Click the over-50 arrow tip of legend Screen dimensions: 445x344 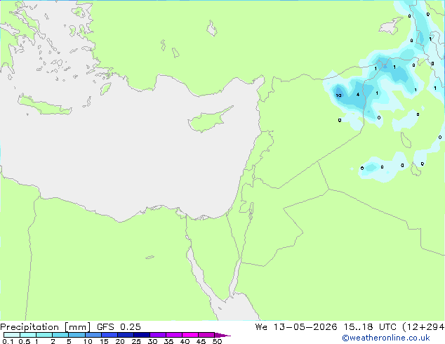(x=222, y=336)
